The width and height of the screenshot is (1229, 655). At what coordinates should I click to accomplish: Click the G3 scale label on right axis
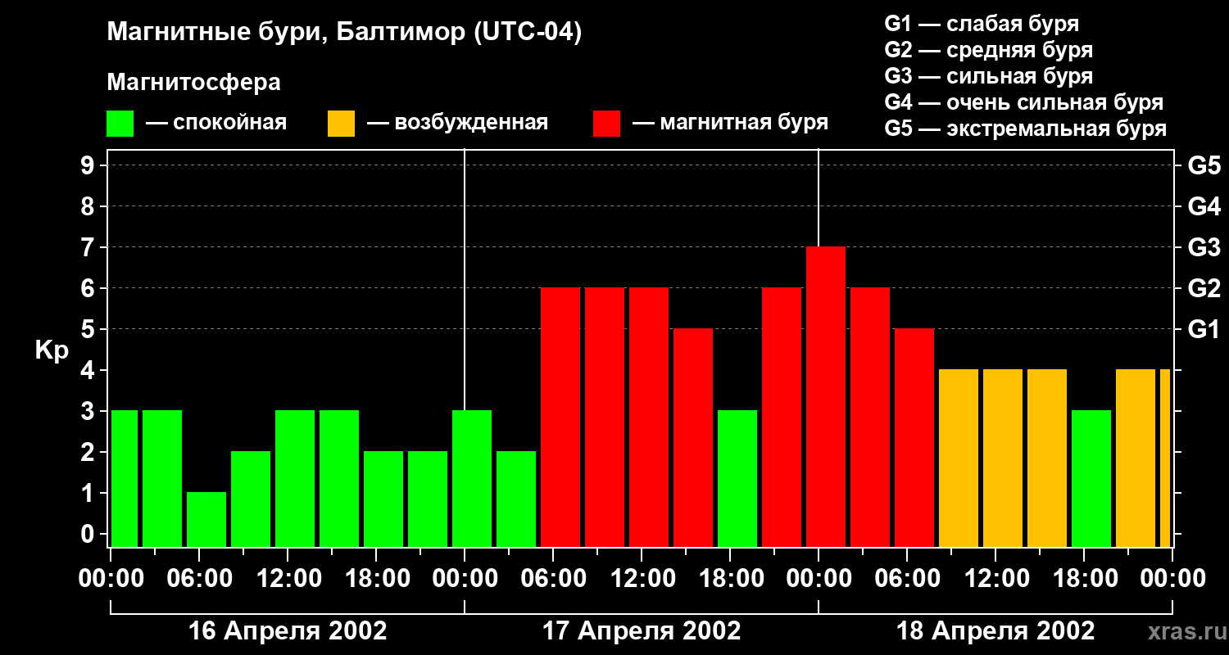click(1204, 247)
